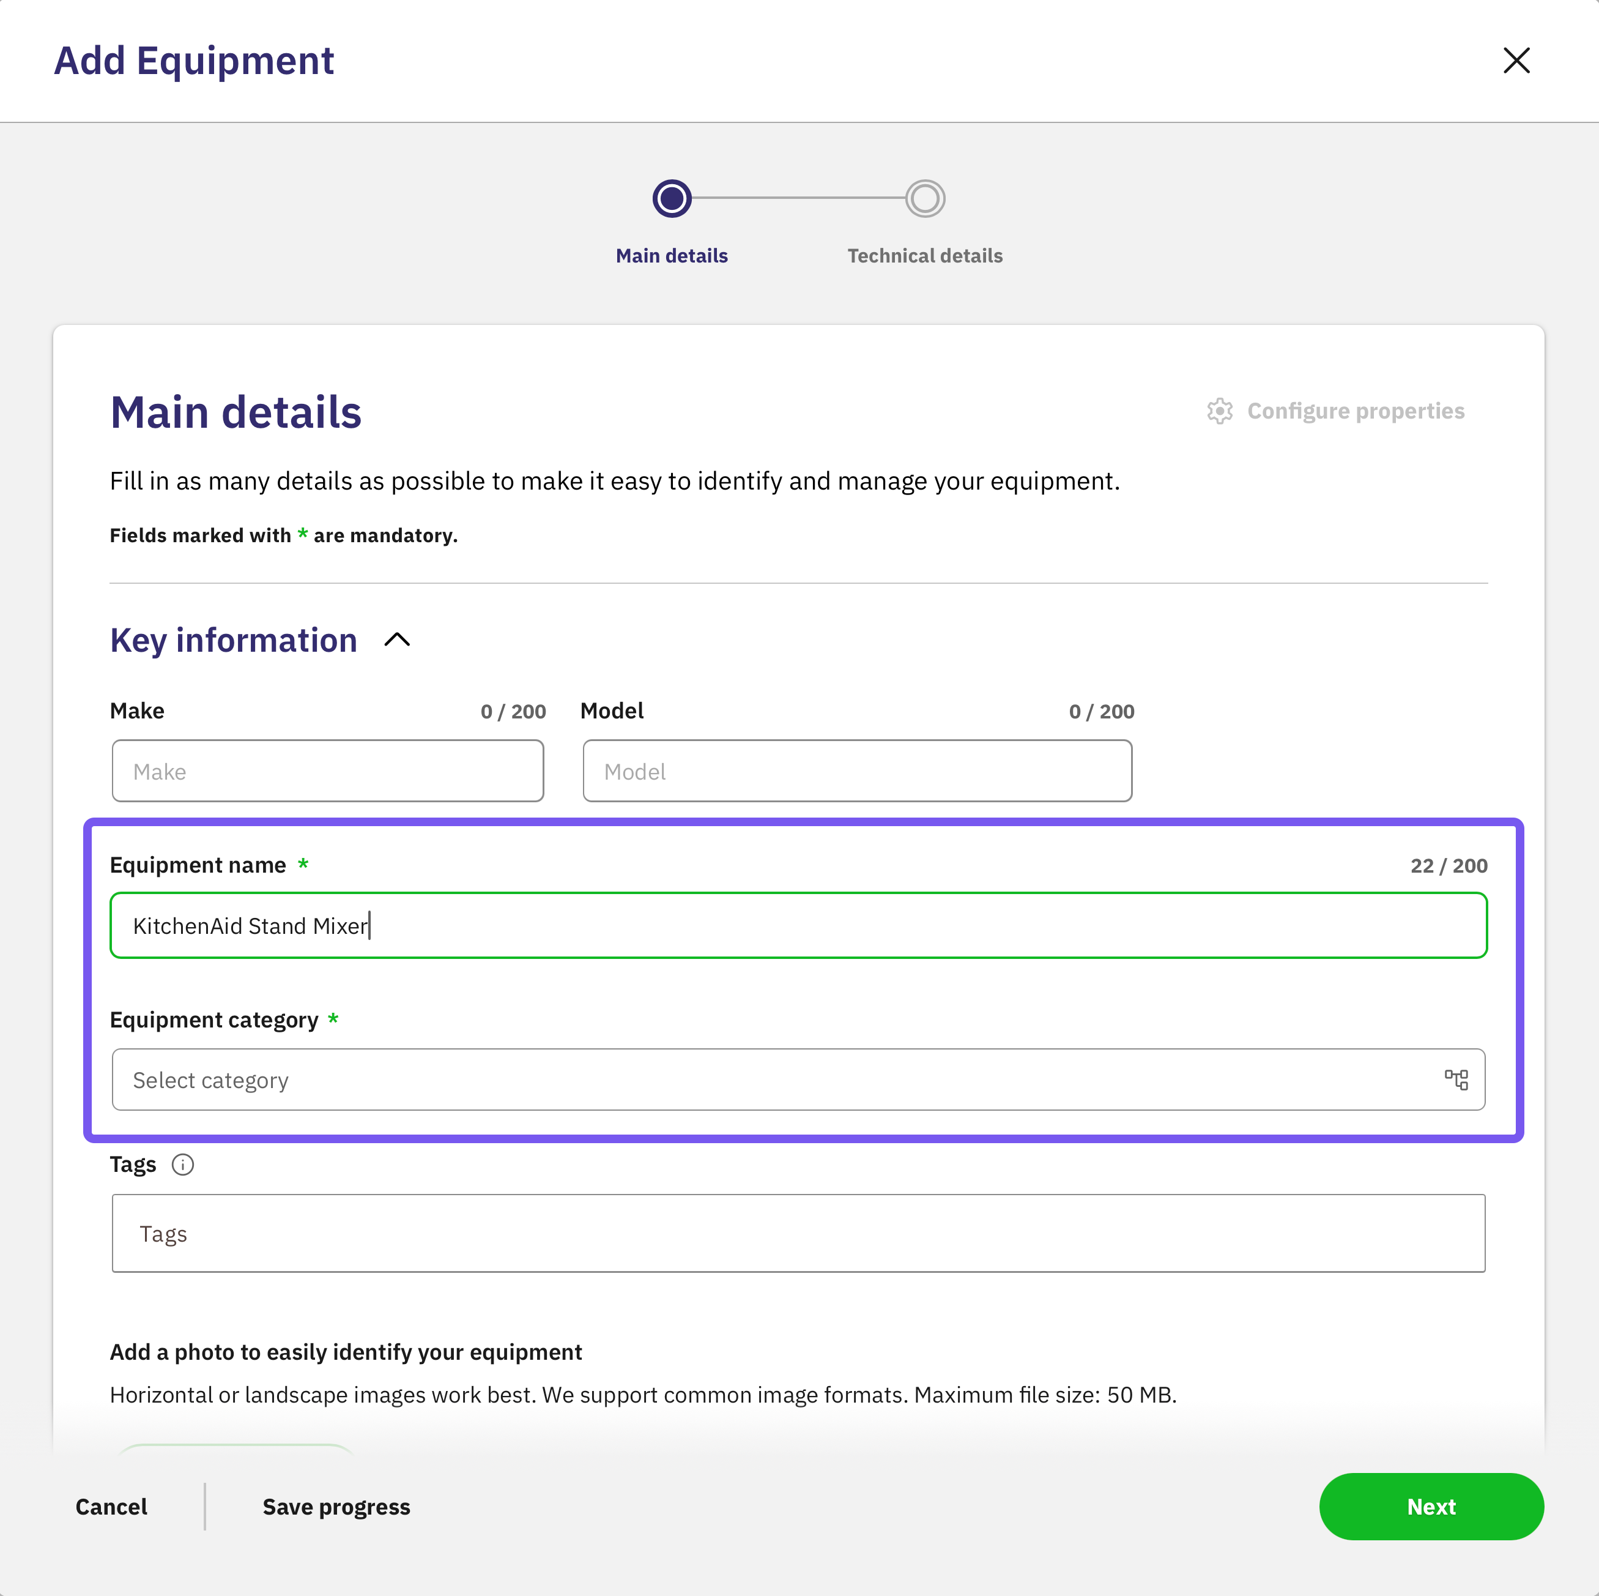Click the Cancel button
Viewport: 1599px width, 1596px height.
pos(112,1507)
